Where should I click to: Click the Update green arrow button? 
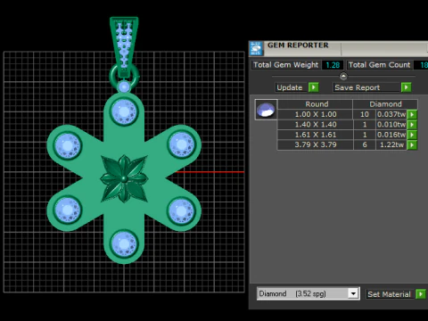click(x=314, y=87)
